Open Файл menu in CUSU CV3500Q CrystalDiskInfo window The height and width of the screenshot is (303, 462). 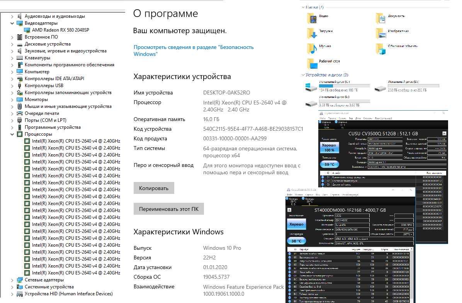[x=322, y=118]
